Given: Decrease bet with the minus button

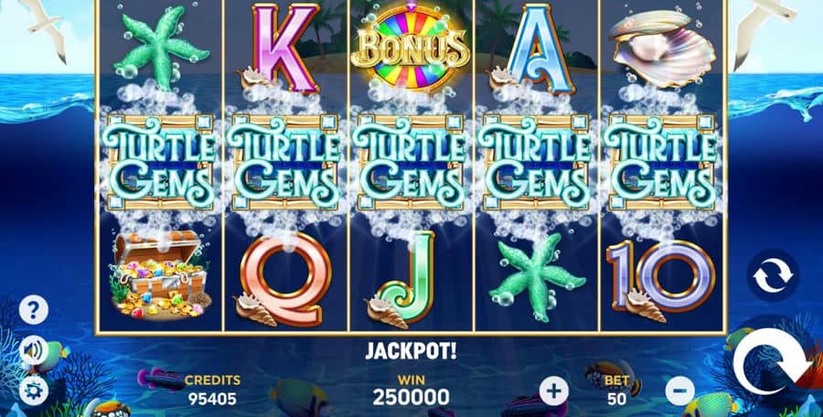Looking at the screenshot, I should [x=679, y=390].
